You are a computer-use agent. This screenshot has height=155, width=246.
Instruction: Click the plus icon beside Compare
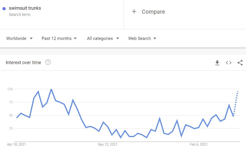coord(134,11)
